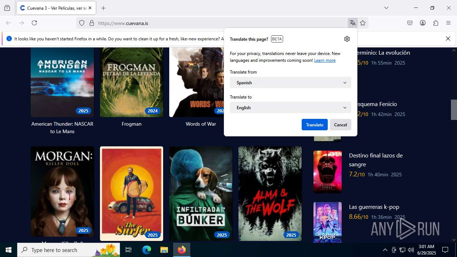Open the Windows Start menu

point(9,250)
